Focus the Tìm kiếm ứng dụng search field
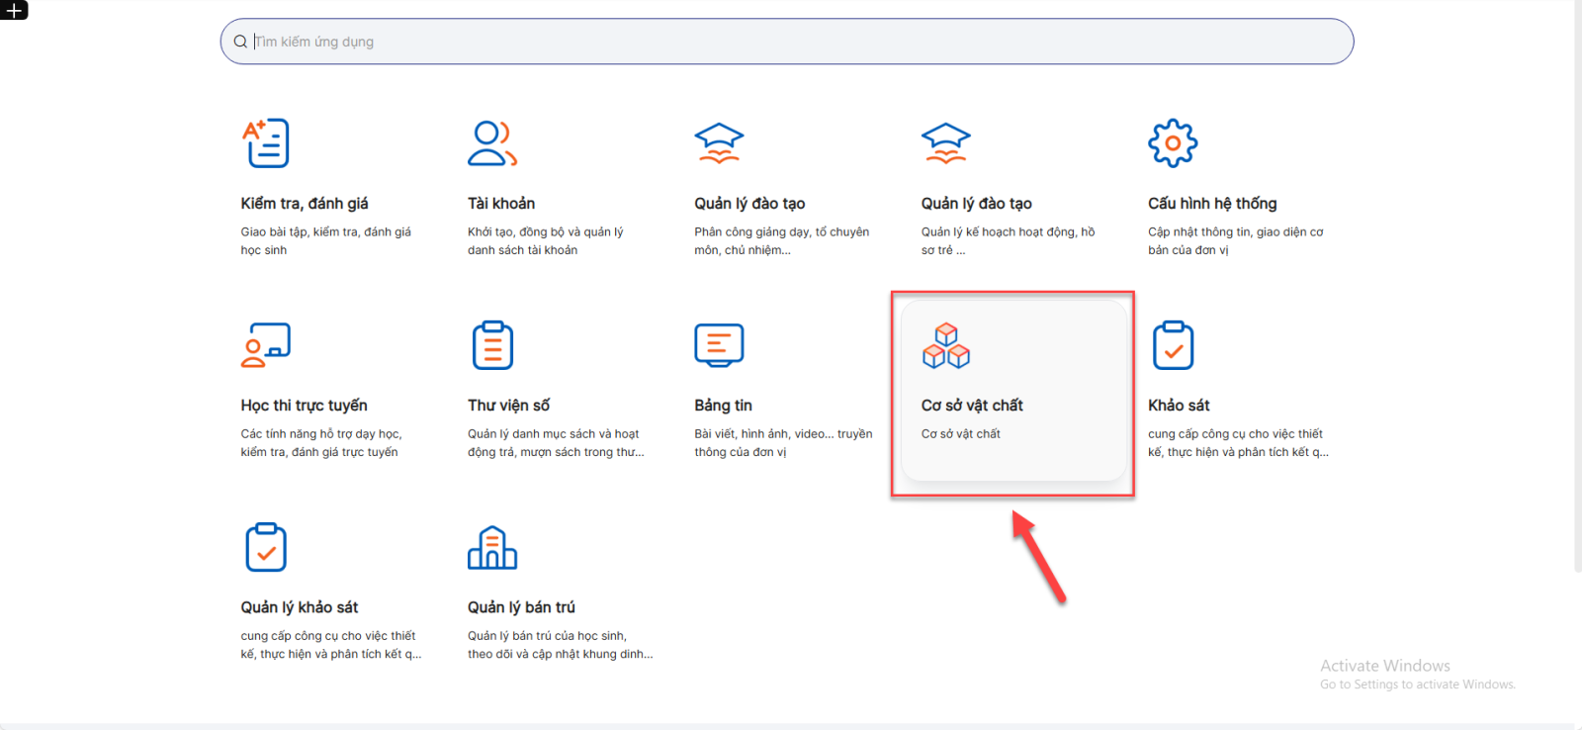1582x730 pixels. point(791,42)
